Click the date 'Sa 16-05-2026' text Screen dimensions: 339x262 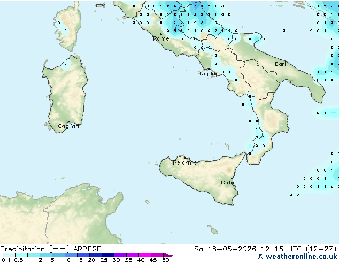(225, 249)
